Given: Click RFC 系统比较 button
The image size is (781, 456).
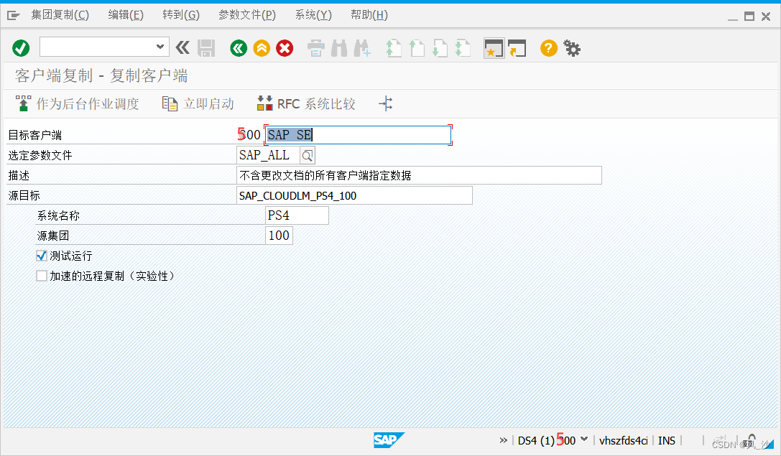Looking at the screenshot, I should 306,103.
